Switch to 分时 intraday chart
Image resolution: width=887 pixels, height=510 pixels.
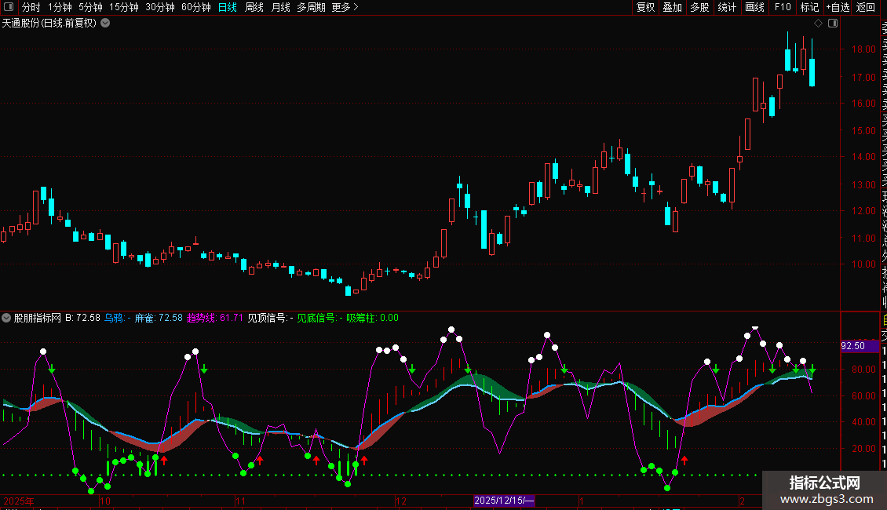31,7
